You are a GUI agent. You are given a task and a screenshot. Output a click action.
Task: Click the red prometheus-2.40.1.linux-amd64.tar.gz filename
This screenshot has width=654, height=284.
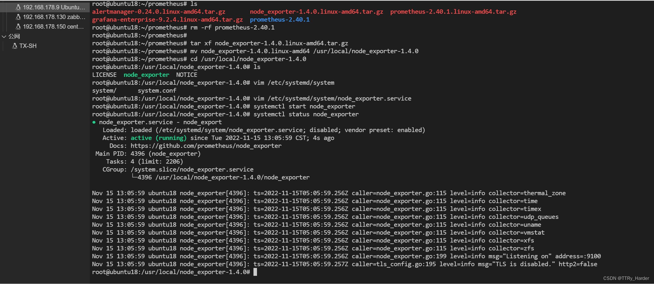[453, 12]
